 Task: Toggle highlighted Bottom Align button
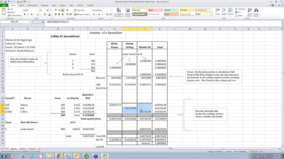tap(62, 10)
